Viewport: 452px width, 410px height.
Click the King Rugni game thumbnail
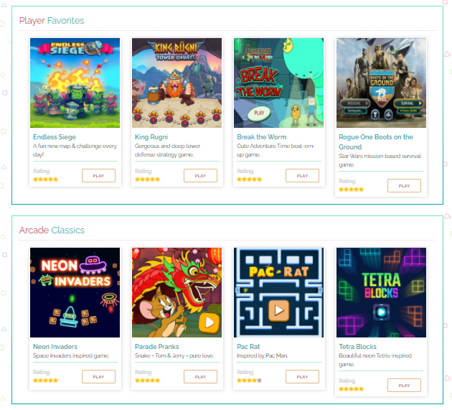click(176, 83)
